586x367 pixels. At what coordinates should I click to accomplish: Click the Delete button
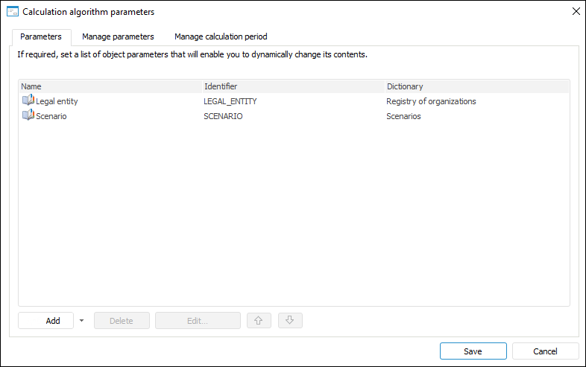tap(122, 321)
